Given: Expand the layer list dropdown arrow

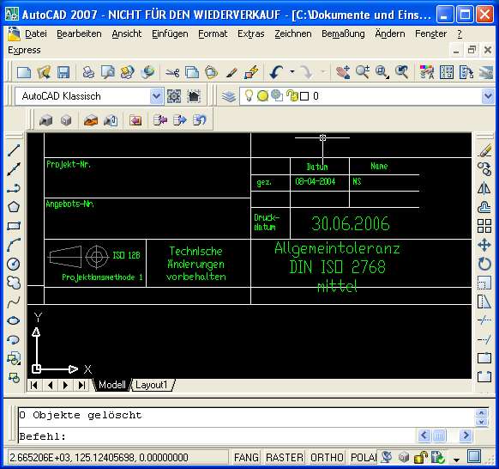Looking at the screenshot, I should point(488,96).
